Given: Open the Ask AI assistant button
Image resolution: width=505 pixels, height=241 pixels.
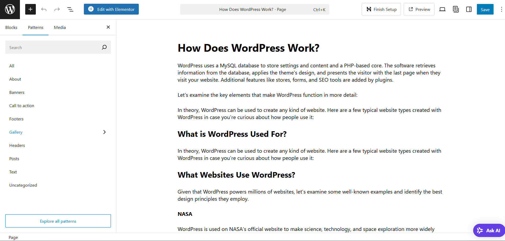Looking at the screenshot, I should [x=489, y=230].
